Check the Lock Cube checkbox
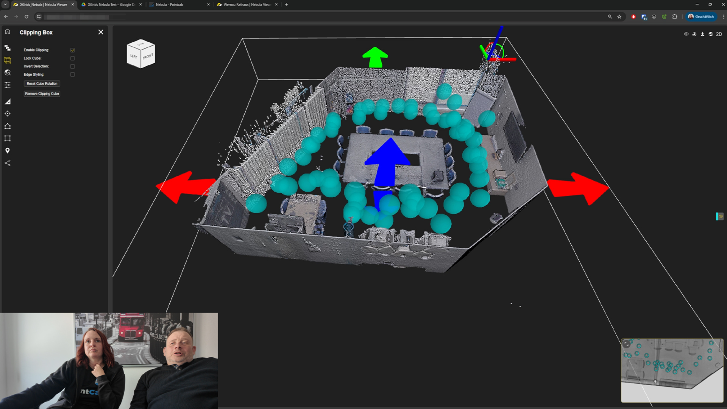 coord(73,58)
